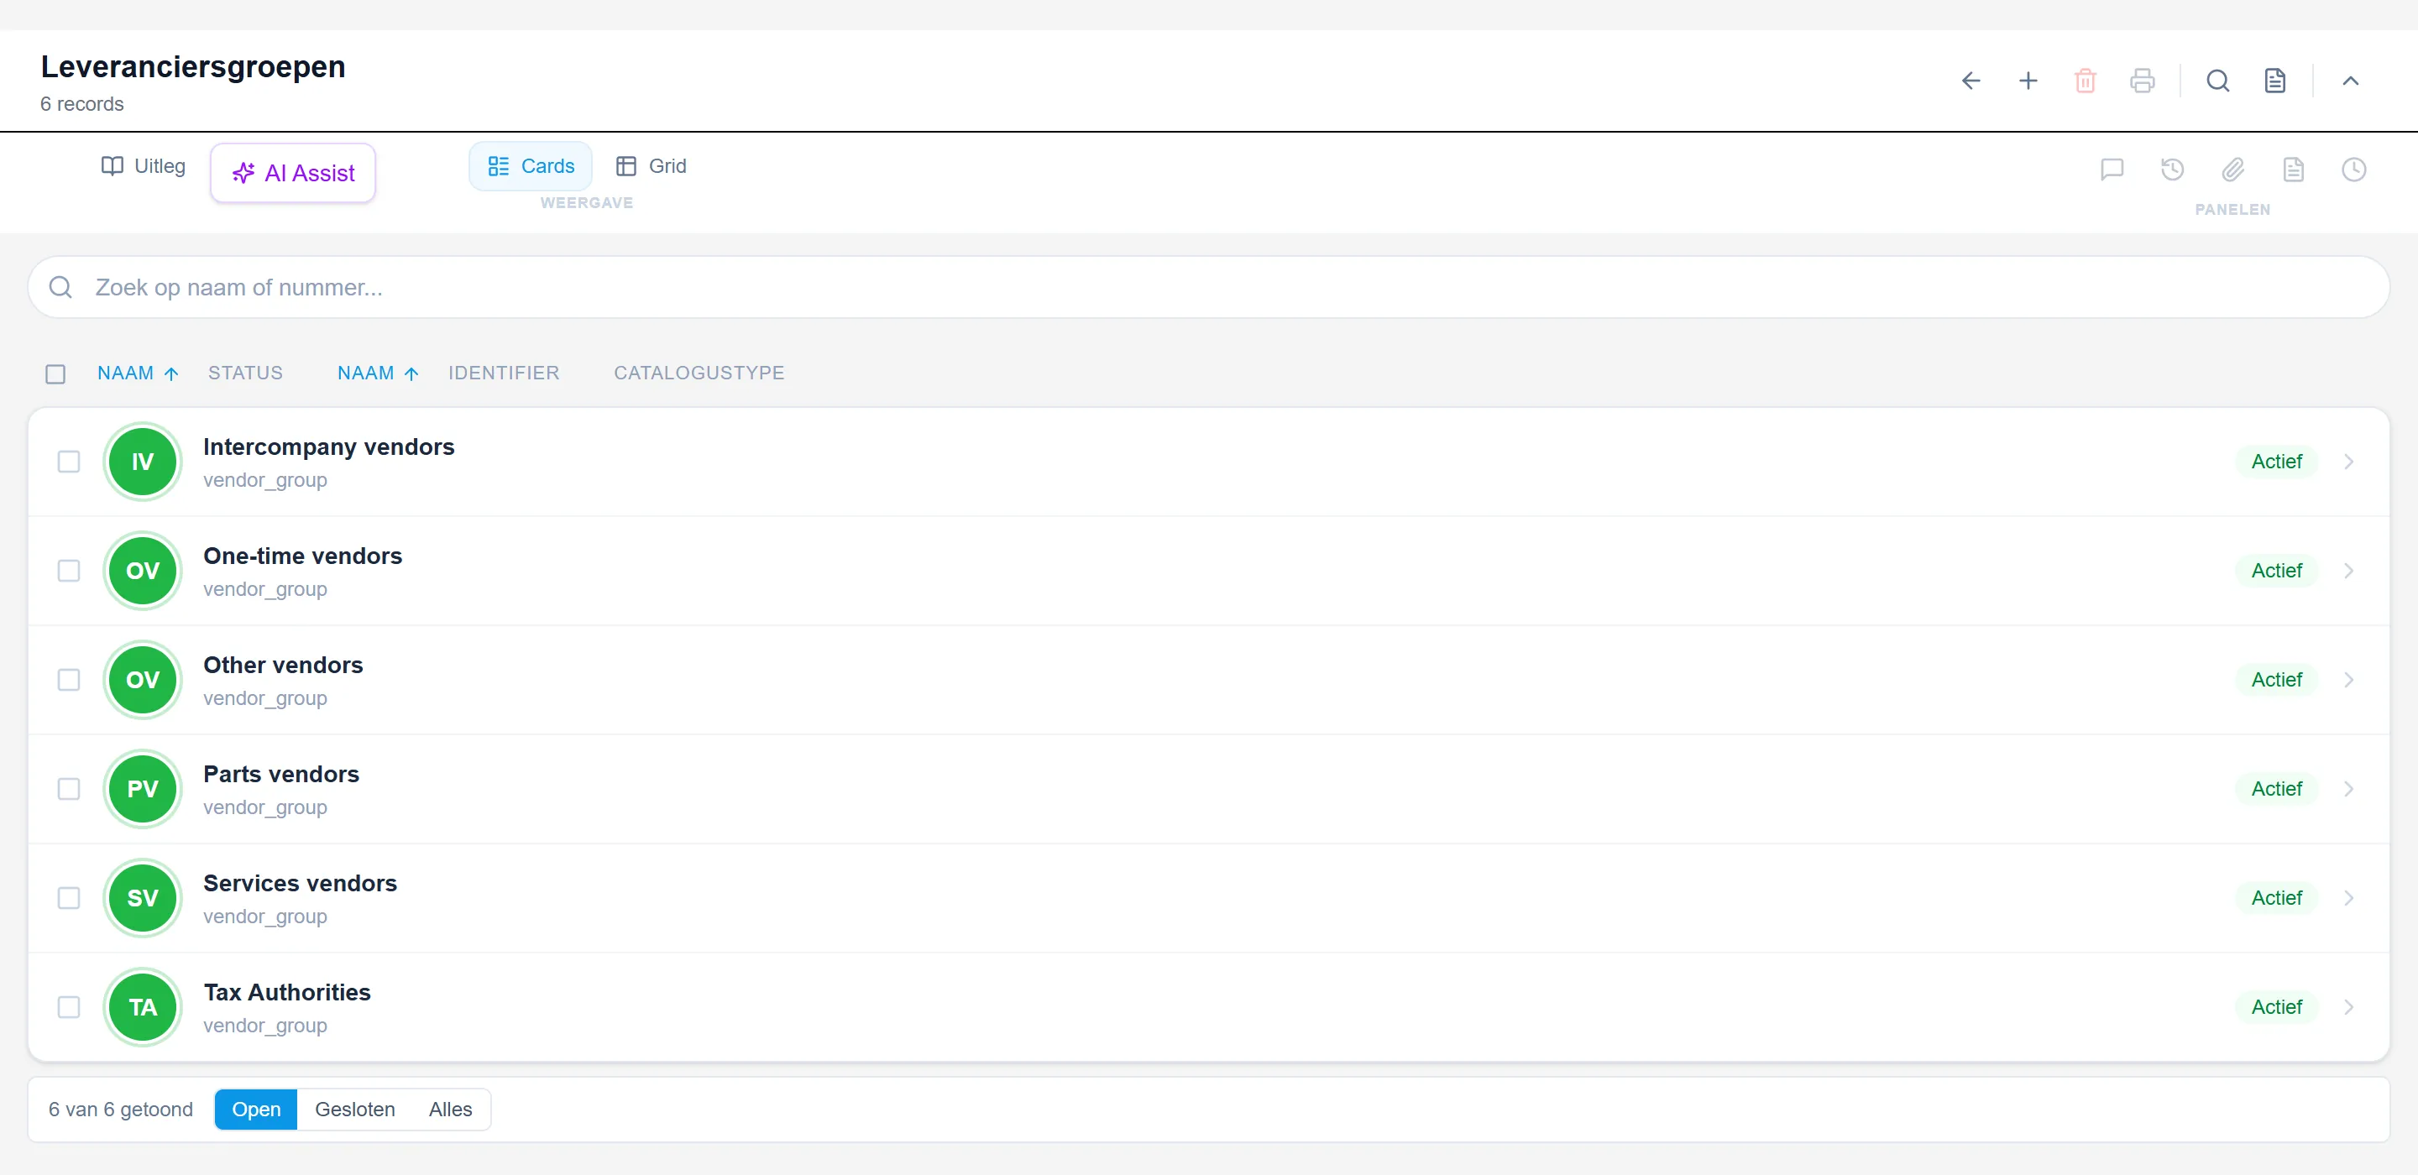Launch AI Assist
Viewport: 2418px width, 1175px height.
click(293, 173)
